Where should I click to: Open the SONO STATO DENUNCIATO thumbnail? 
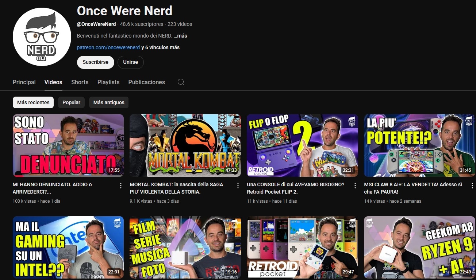coord(68,145)
